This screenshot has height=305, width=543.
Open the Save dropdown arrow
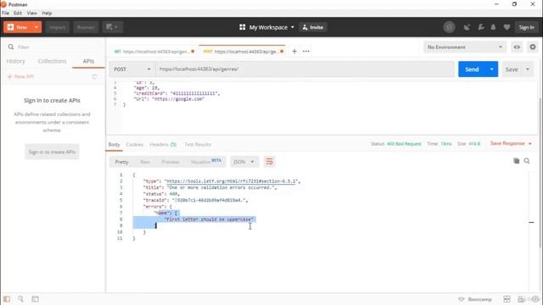[x=528, y=69]
